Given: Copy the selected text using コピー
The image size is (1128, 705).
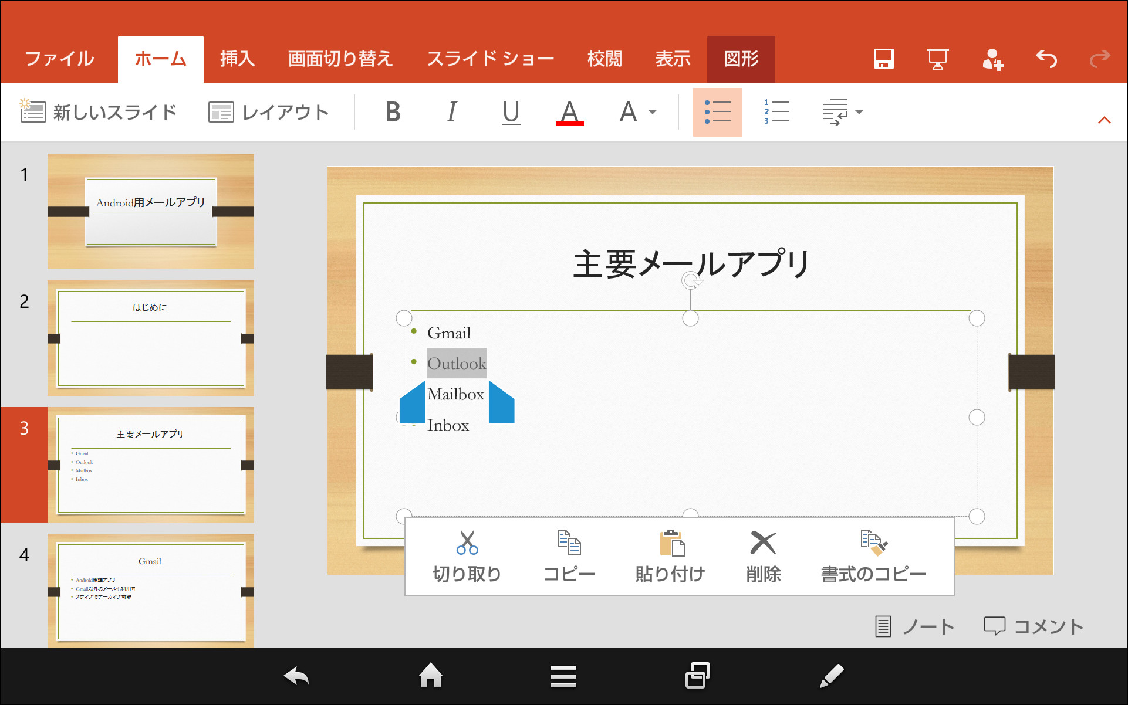Looking at the screenshot, I should (568, 556).
